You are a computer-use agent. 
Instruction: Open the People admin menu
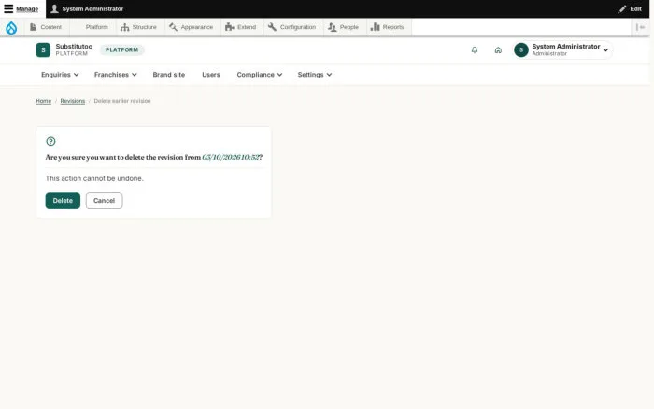pyautogui.click(x=344, y=27)
